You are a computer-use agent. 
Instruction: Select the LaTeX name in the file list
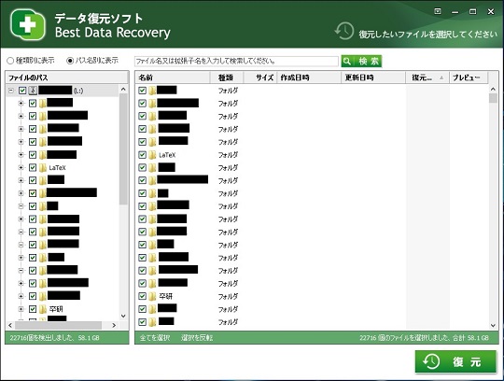point(167,155)
